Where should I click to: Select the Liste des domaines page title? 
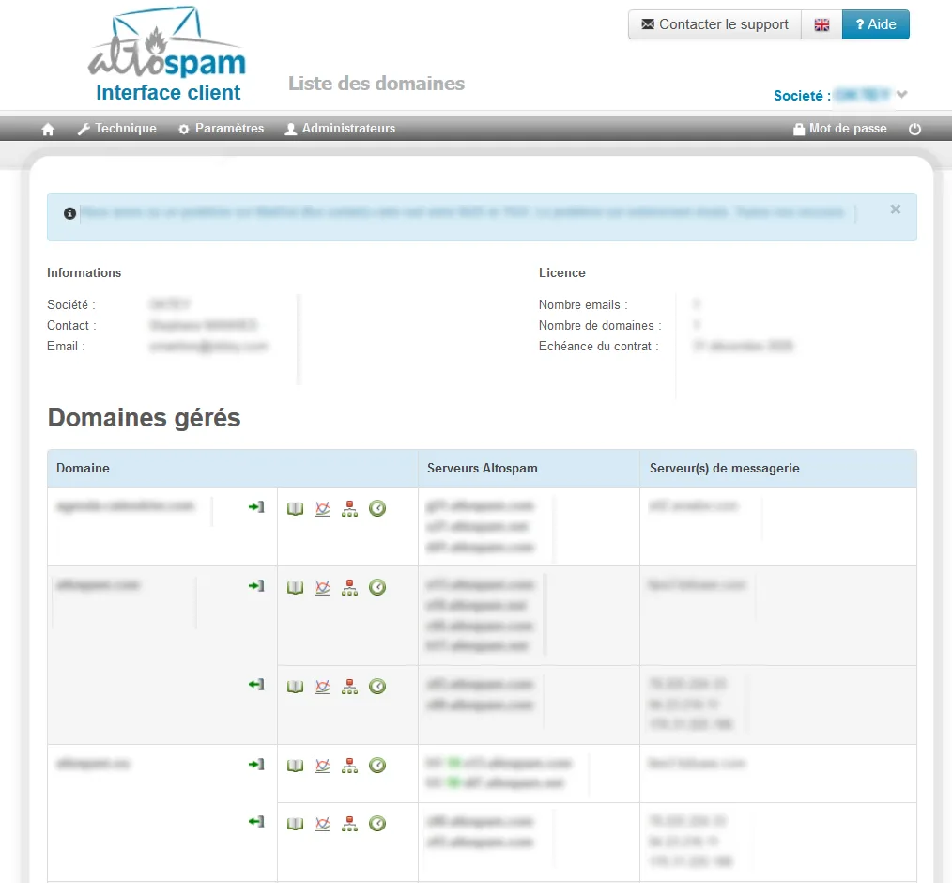(376, 84)
